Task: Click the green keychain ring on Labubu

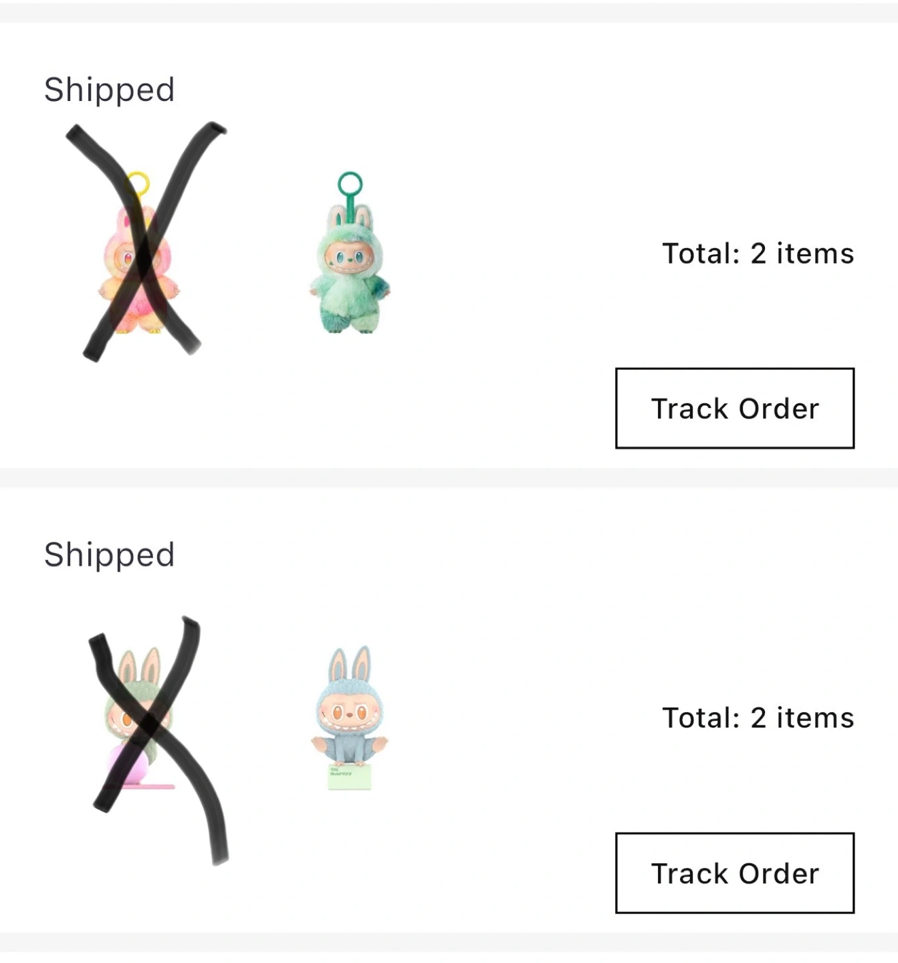Action: coord(350,183)
